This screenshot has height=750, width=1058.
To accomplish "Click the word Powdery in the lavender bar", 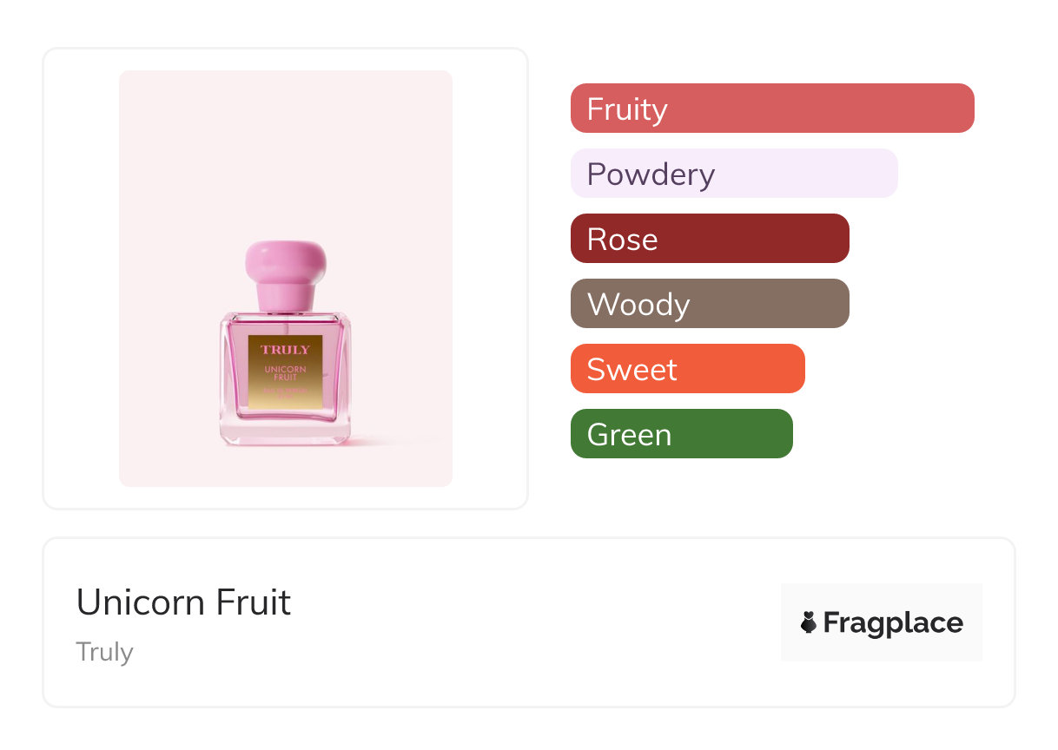I will pyautogui.click(x=651, y=174).
